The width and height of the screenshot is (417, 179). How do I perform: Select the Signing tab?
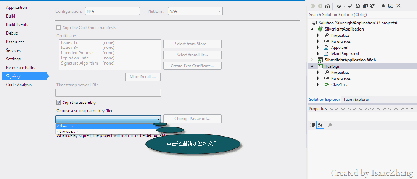[25, 76]
